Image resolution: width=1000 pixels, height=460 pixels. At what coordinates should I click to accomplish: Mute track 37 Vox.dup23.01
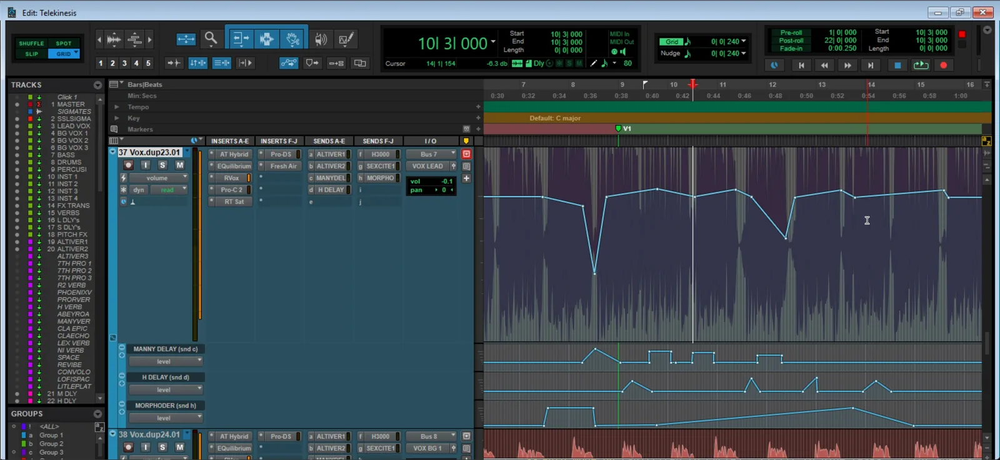click(179, 165)
